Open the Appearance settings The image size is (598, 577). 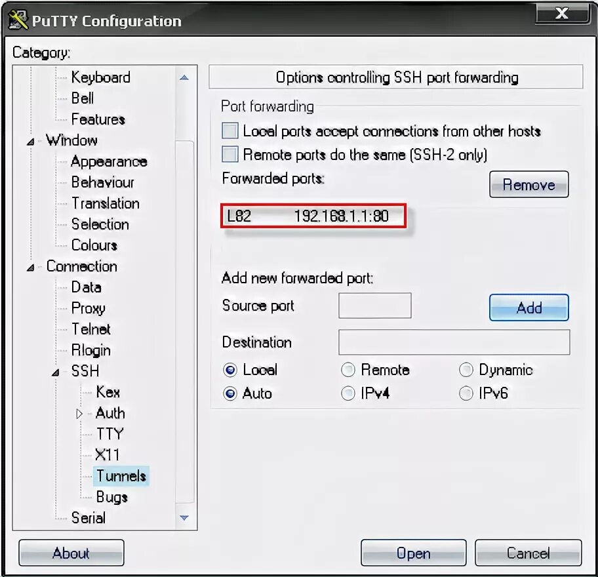[x=109, y=161]
